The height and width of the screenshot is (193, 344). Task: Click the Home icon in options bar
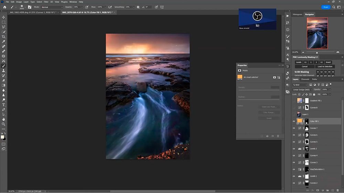4,7
